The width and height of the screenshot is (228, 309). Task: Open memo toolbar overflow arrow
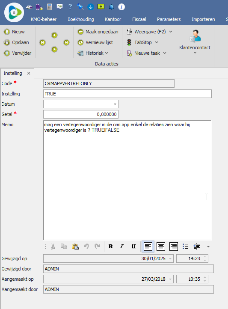coord(208,247)
